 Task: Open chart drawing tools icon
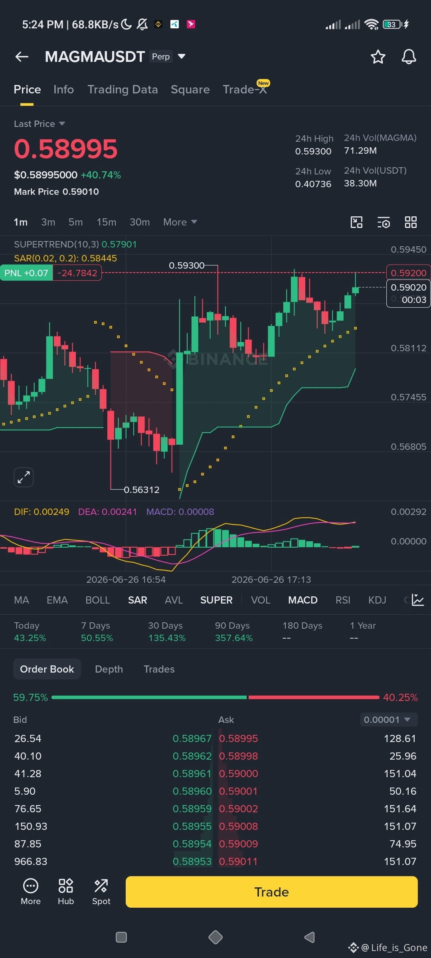pos(356,222)
